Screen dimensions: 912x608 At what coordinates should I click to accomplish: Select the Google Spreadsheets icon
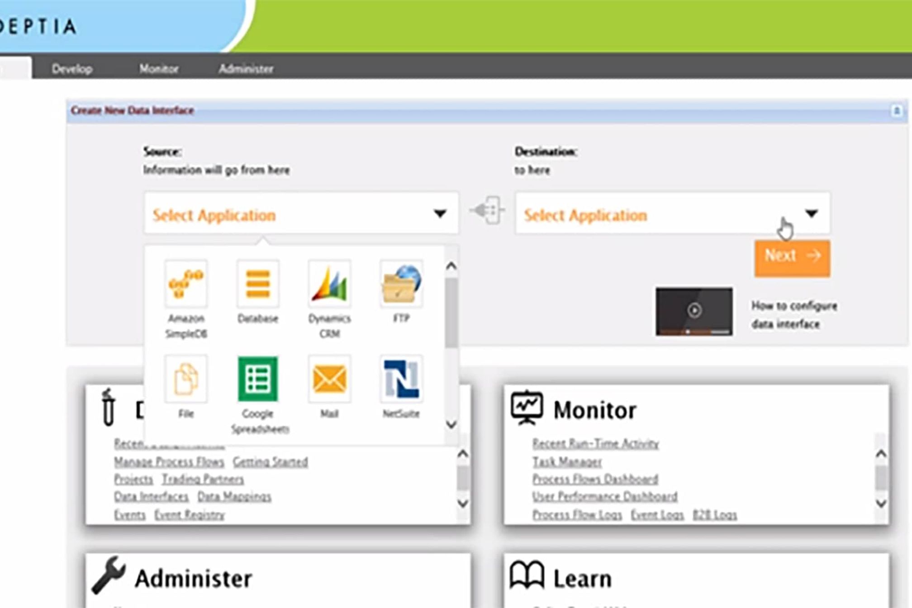pos(258,379)
